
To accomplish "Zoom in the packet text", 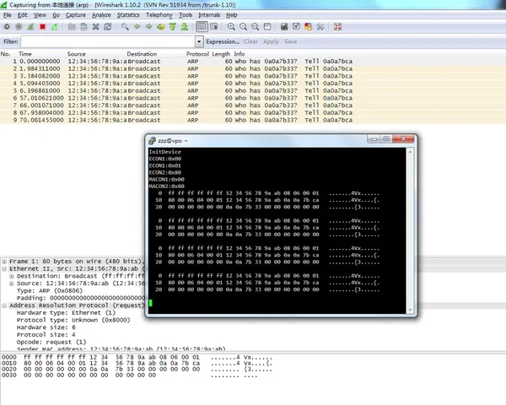I will click(231, 27).
